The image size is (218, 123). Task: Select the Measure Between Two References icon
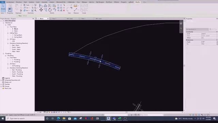[x=76, y=10]
